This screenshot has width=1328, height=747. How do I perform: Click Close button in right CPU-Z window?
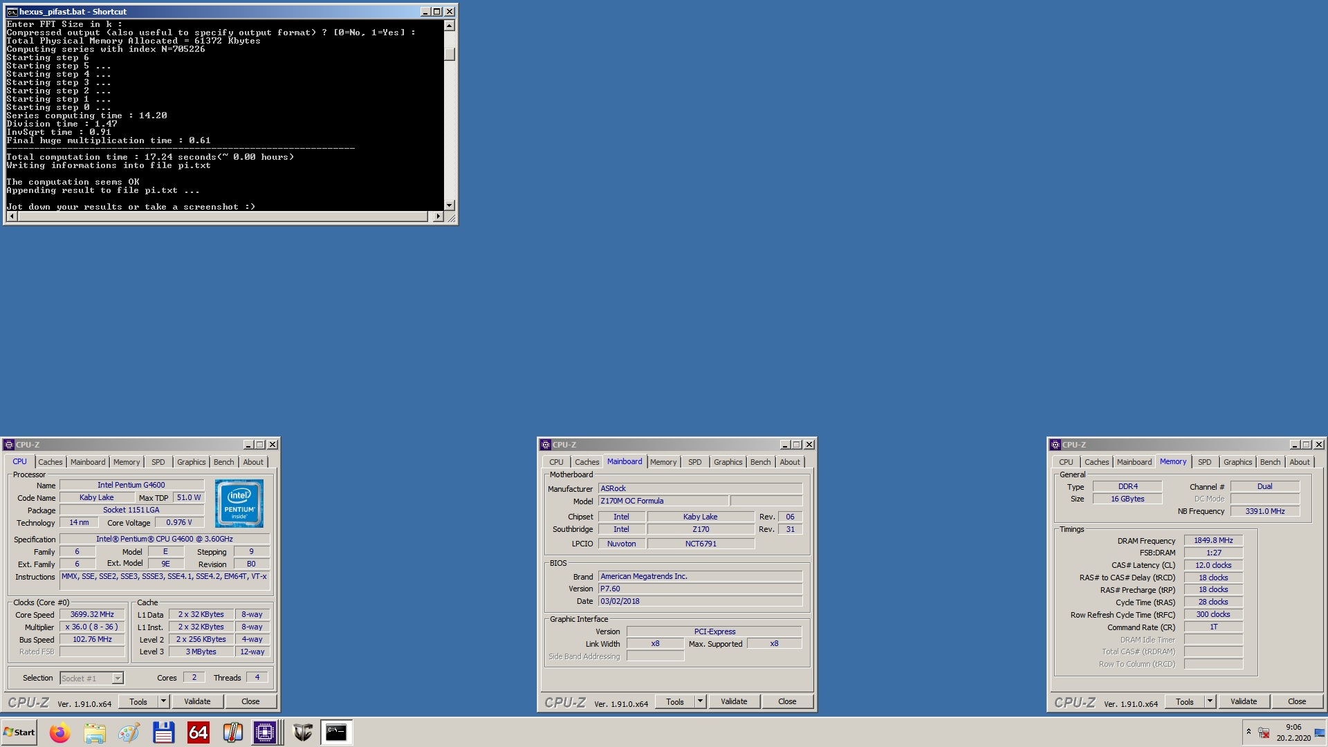[x=1297, y=701]
